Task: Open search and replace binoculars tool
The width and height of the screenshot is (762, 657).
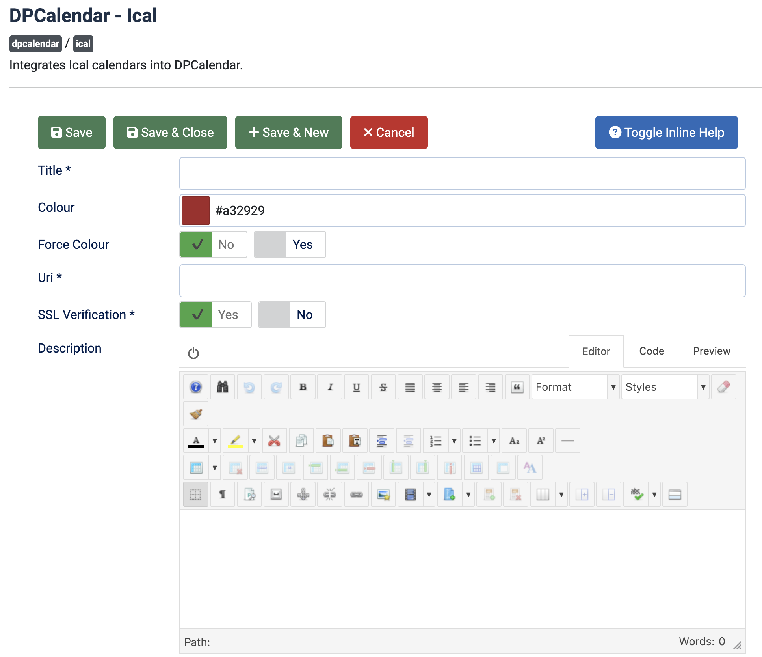Action: click(x=223, y=387)
